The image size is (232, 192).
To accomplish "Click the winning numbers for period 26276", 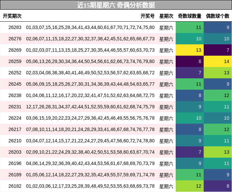I will coord(90,39).
